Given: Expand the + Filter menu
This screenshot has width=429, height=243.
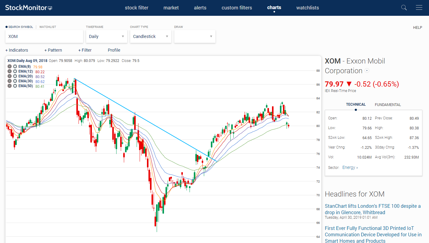Looking at the screenshot, I should pyautogui.click(x=85, y=50).
